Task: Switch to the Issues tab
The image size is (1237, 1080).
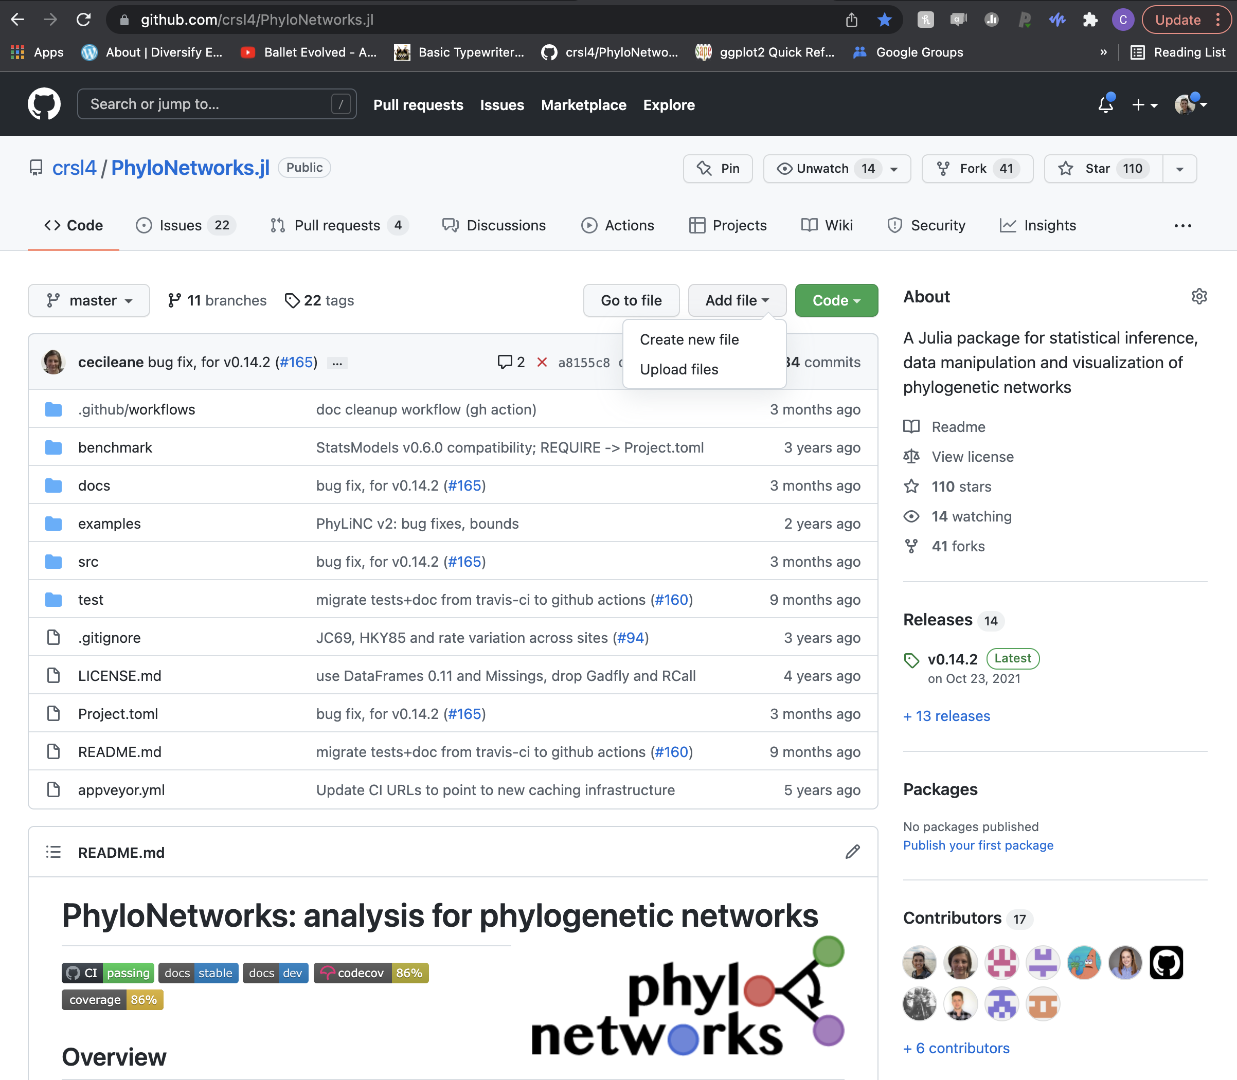Action: (186, 225)
